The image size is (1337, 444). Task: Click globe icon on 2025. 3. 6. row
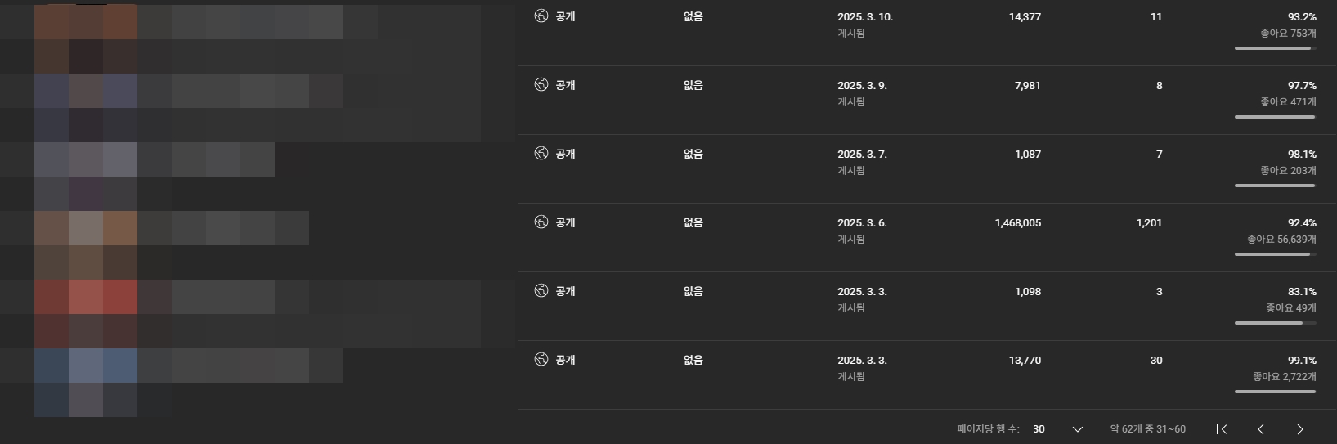(x=541, y=222)
